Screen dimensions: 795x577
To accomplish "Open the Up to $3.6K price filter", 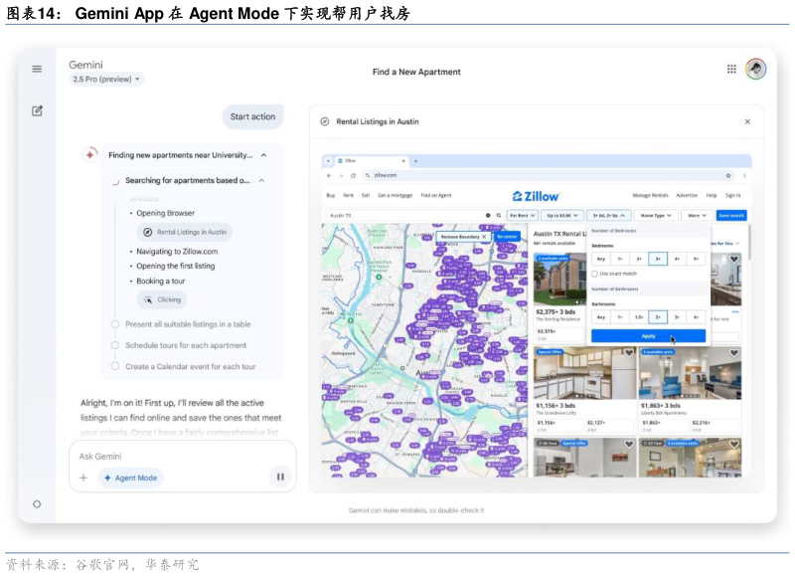I will pos(562,216).
